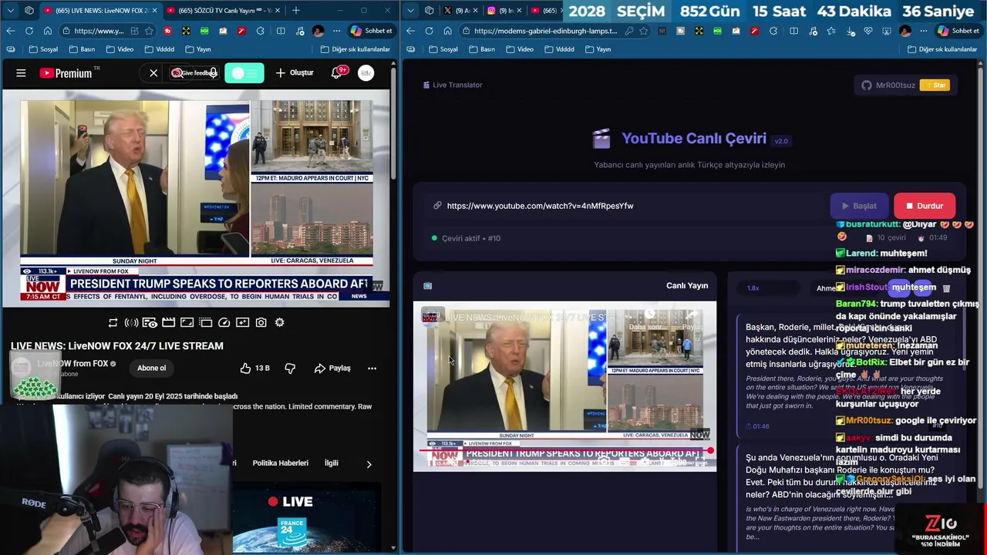Open YouTube notifications bell
The image size is (987, 555).
[x=336, y=72]
